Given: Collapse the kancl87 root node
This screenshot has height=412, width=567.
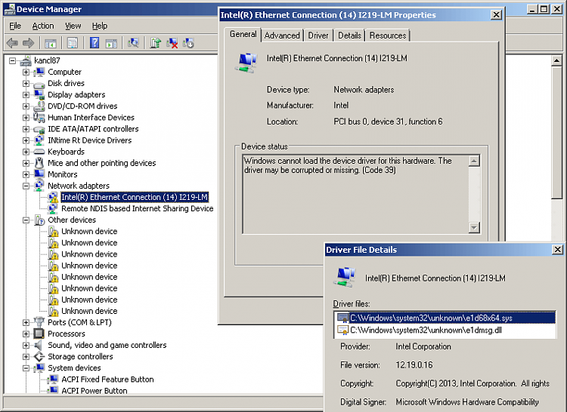Looking at the screenshot, I should click(x=13, y=60).
